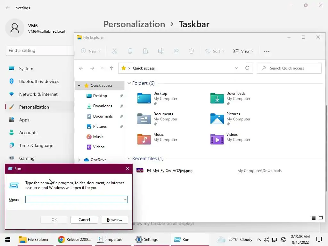Click the Paste icon in File Explorer toolbar
Image resolution: width=328 pixels, height=246 pixels.
point(145,51)
